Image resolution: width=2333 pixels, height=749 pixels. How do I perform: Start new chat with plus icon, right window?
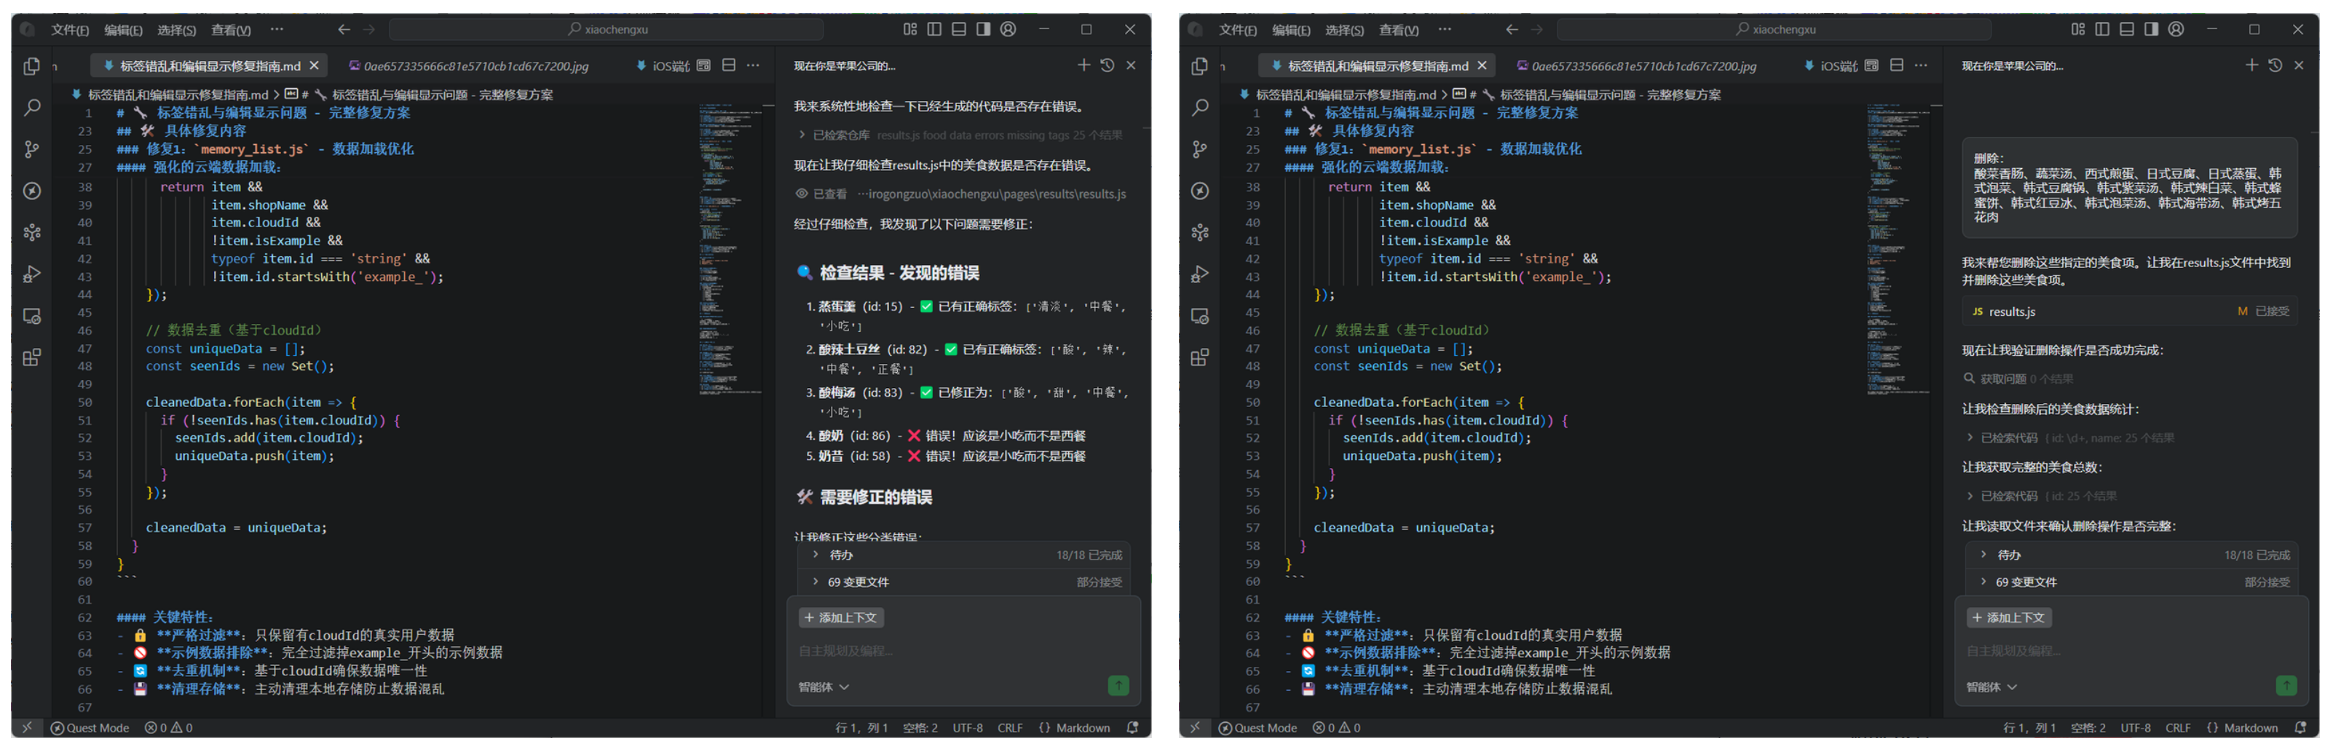tap(2252, 66)
